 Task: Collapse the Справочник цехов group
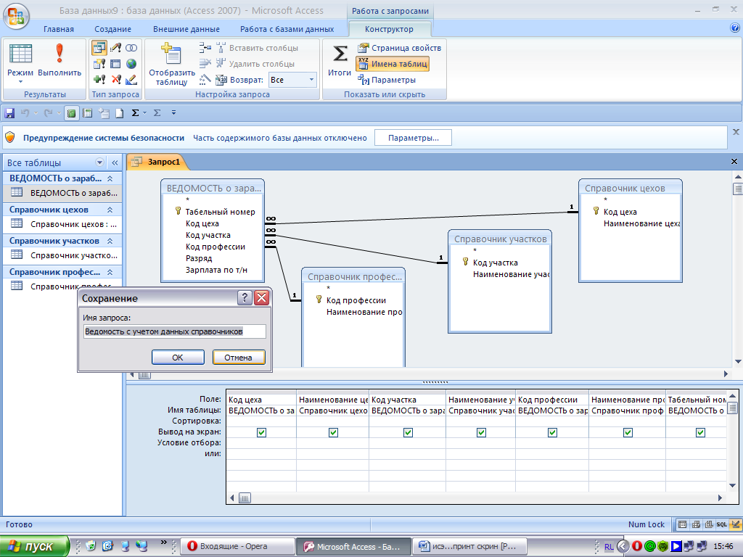coord(110,210)
